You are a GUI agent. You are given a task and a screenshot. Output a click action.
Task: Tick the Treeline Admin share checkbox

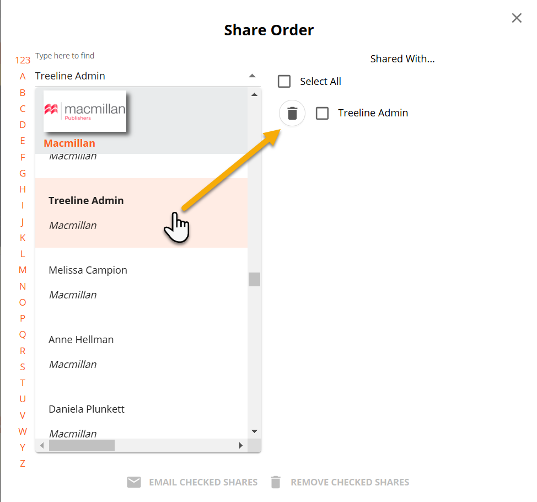tap(322, 113)
